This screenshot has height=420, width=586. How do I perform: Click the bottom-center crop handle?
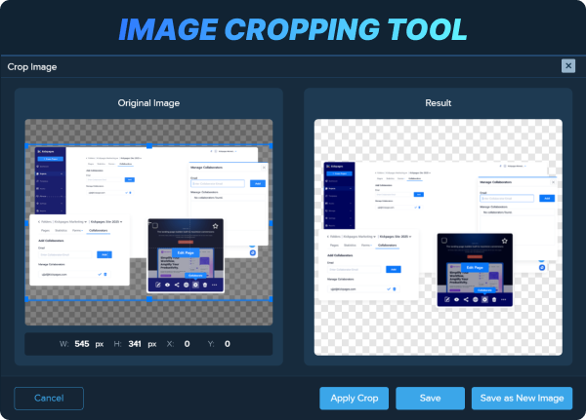point(148,299)
